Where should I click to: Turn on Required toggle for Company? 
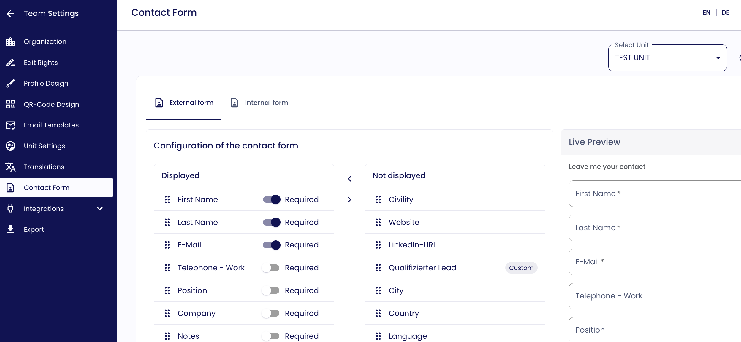(x=271, y=313)
